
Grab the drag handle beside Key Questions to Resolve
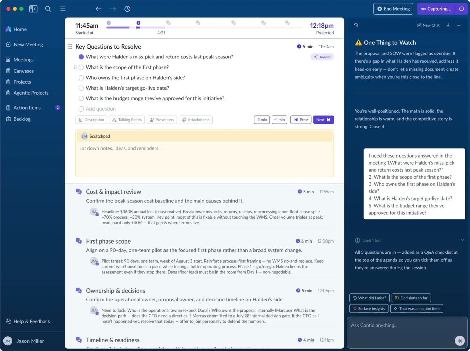[70, 47]
